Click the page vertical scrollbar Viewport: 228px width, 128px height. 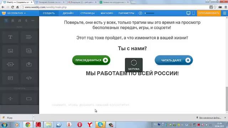tap(227, 99)
